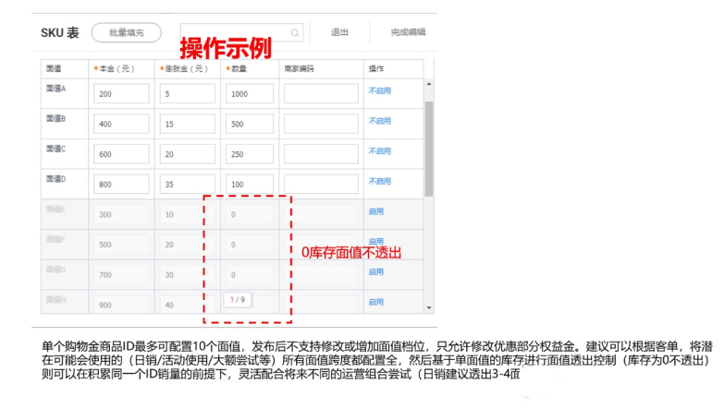This screenshot has width=725, height=408.
Task: Click 启用 link for 面值E
Action: pos(375,211)
